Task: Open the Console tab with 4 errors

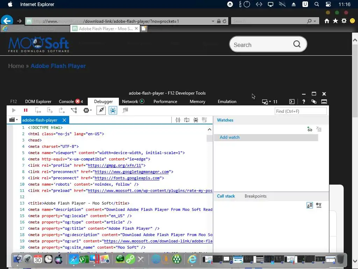Action: tap(71, 102)
